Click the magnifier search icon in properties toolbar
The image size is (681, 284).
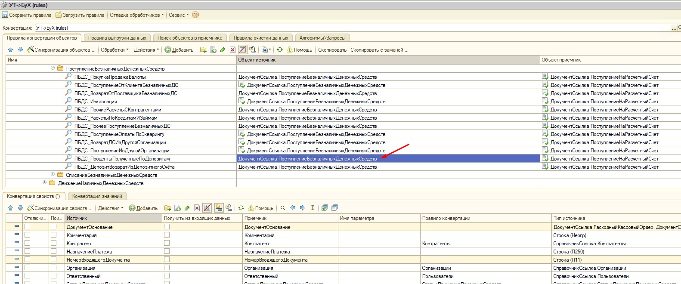click(283, 208)
